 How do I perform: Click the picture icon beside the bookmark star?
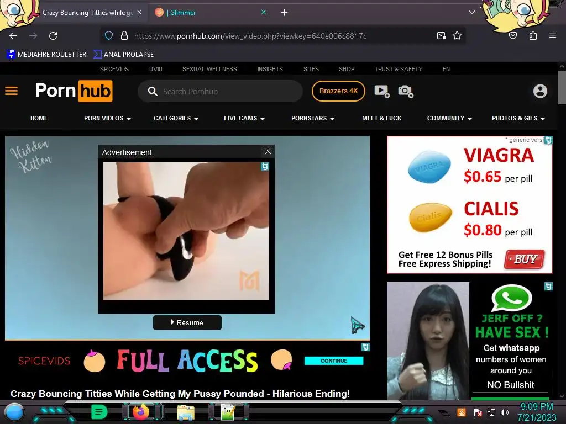click(441, 35)
